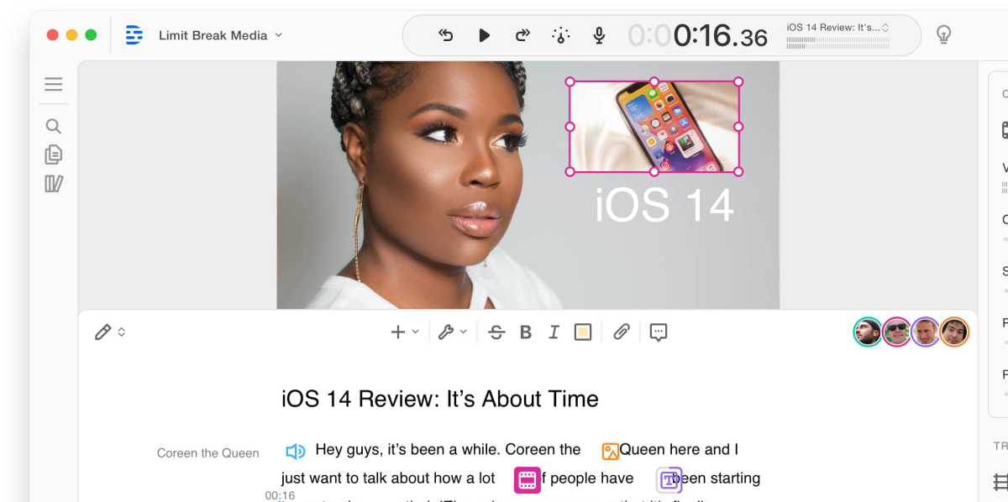
Task: Open the iOS 14 Review composition selector
Action: pyautogui.click(x=837, y=35)
